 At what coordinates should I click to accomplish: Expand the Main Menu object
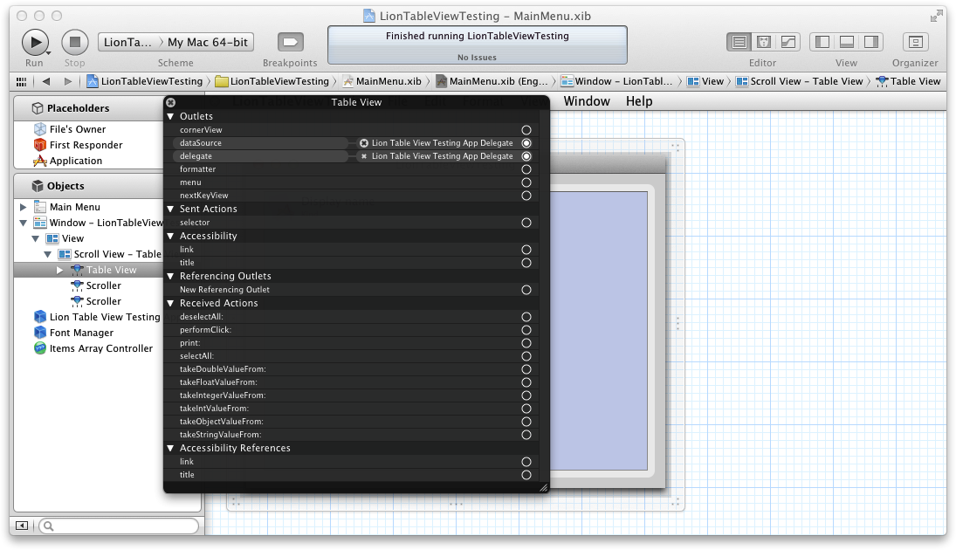pyautogui.click(x=24, y=207)
